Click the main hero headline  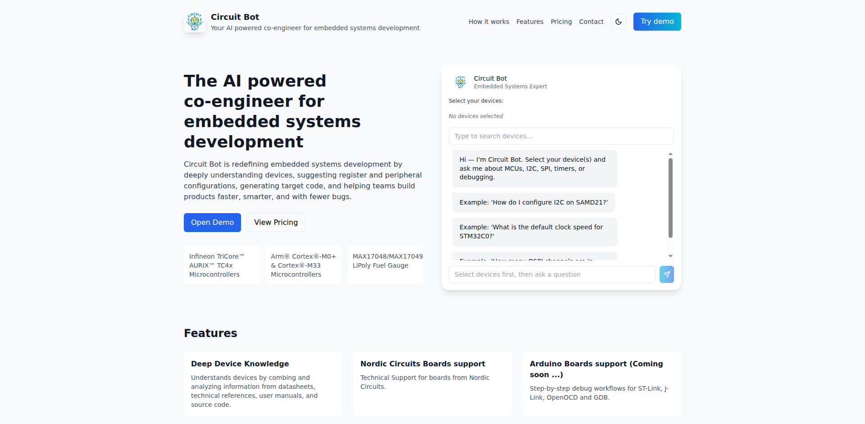coord(272,111)
